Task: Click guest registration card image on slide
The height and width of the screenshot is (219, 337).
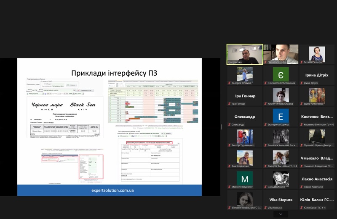Action: (150, 162)
